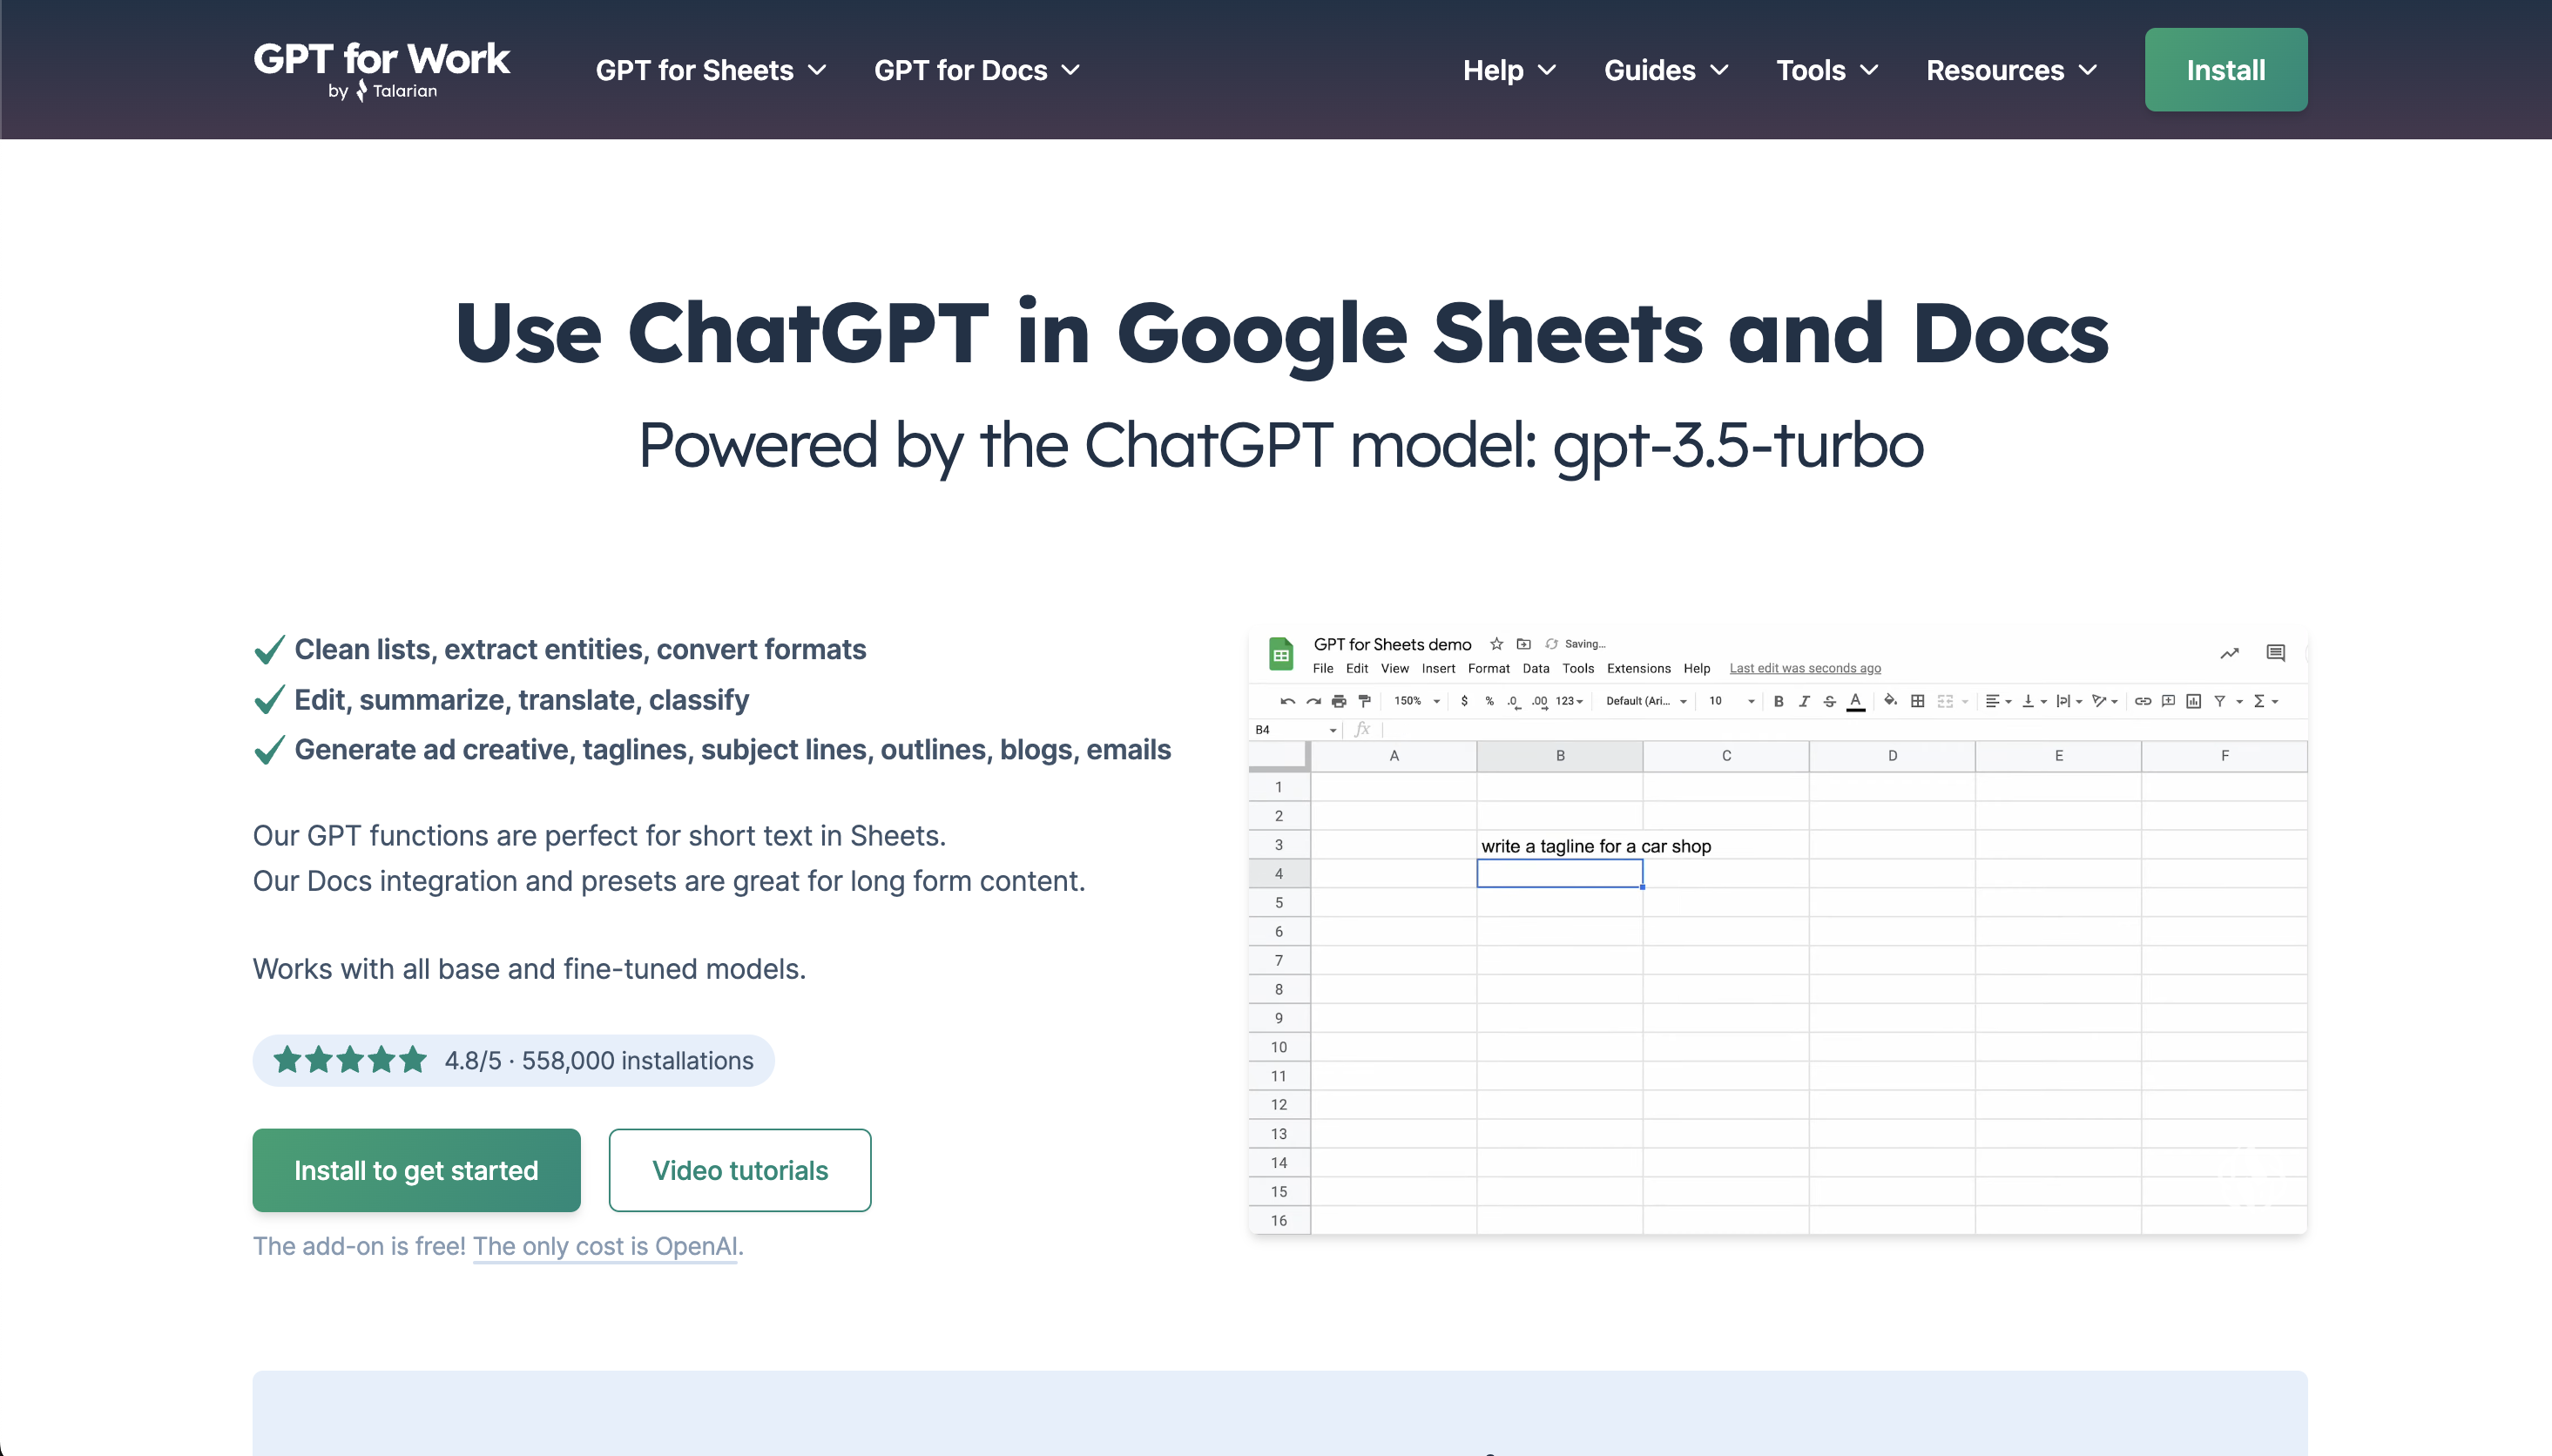Viewport: 2552px width, 1456px height.
Task: Select cell B3 with tagline text
Action: [x=1559, y=846]
